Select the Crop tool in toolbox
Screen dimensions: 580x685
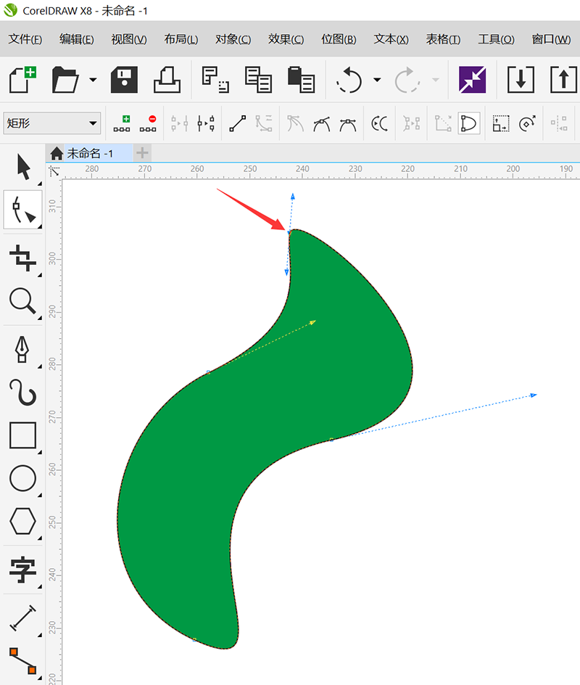(23, 258)
